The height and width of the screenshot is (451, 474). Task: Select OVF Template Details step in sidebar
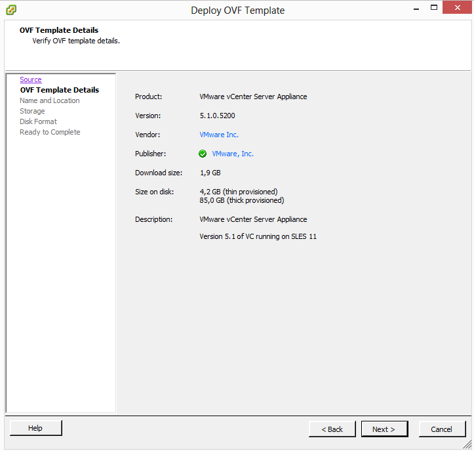(x=60, y=90)
